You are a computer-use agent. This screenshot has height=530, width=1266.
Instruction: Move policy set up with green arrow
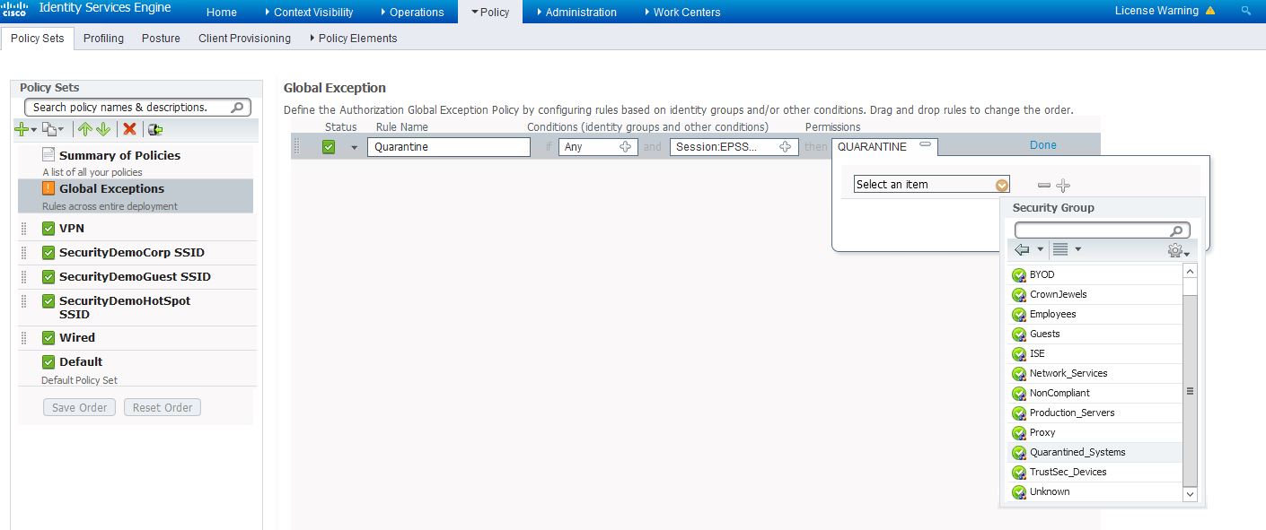85,129
